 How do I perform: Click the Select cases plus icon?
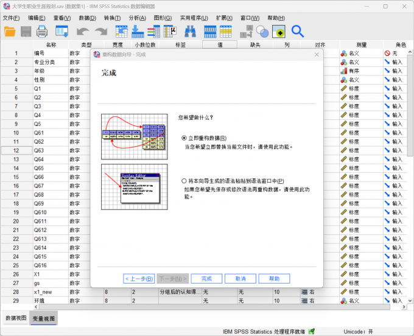coord(279,32)
